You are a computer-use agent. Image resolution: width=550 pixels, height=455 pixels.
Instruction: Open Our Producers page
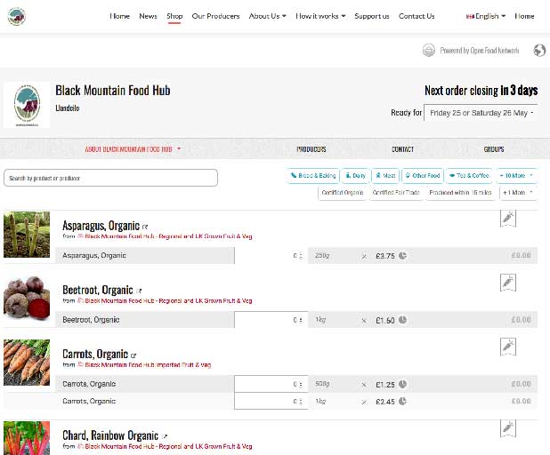[215, 16]
